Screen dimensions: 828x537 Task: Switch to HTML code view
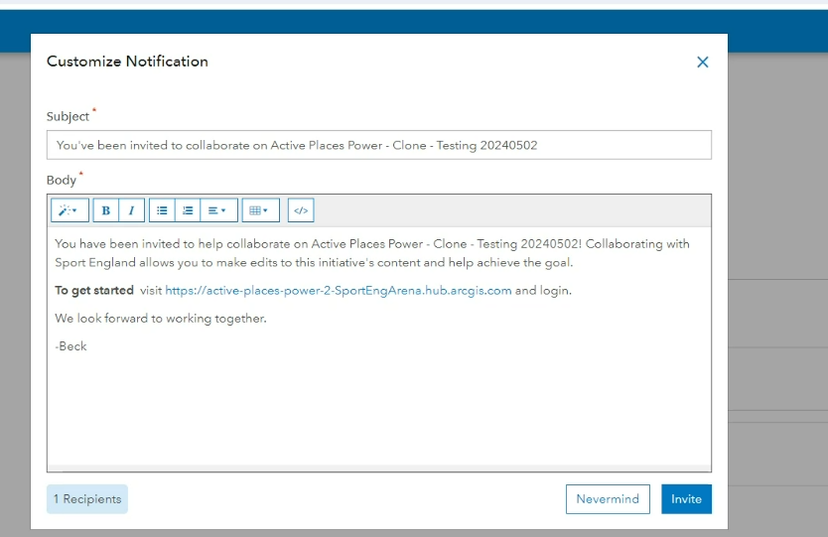click(301, 210)
